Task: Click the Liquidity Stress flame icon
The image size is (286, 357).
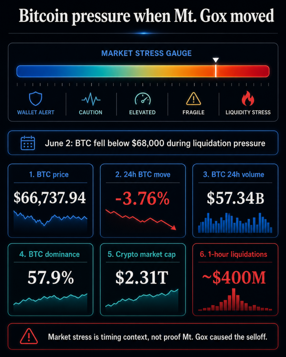Action: point(248,98)
